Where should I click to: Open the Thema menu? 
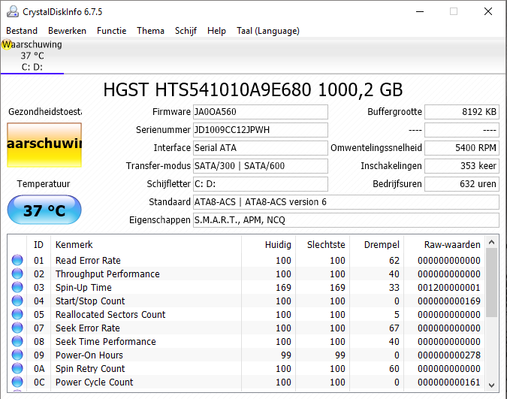pyautogui.click(x=150, y=31)
